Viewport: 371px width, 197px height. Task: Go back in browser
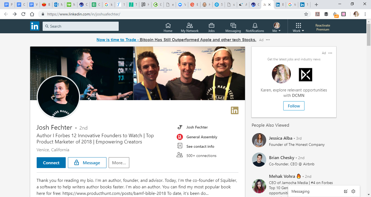tap(6, 14)
